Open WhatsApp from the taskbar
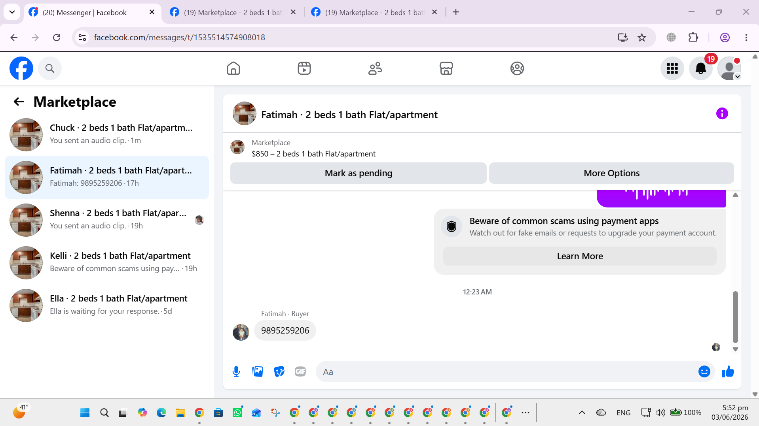The height and width of the screenshot is (426, 759). point(237,413)
